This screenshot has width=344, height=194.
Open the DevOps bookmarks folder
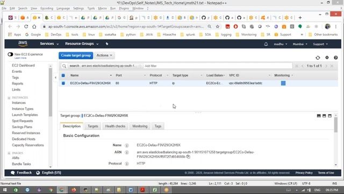(x=53, y=34)
